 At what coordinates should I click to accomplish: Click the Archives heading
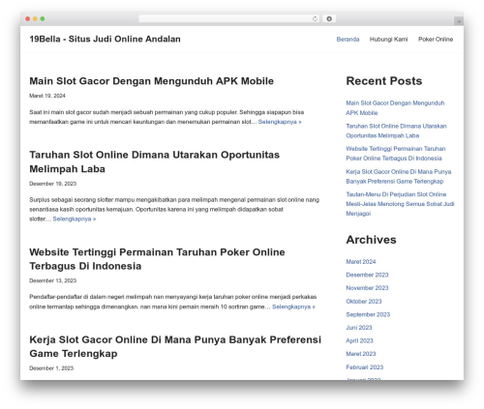pyautogui.click(x=371, y=240)
